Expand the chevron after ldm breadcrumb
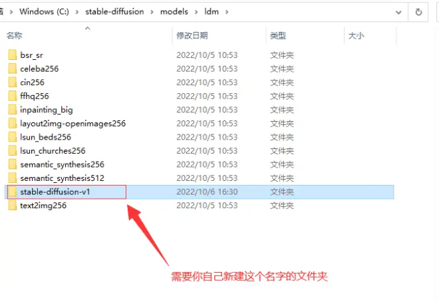Viewport: 439px width, 302px height. pos(227,12)
